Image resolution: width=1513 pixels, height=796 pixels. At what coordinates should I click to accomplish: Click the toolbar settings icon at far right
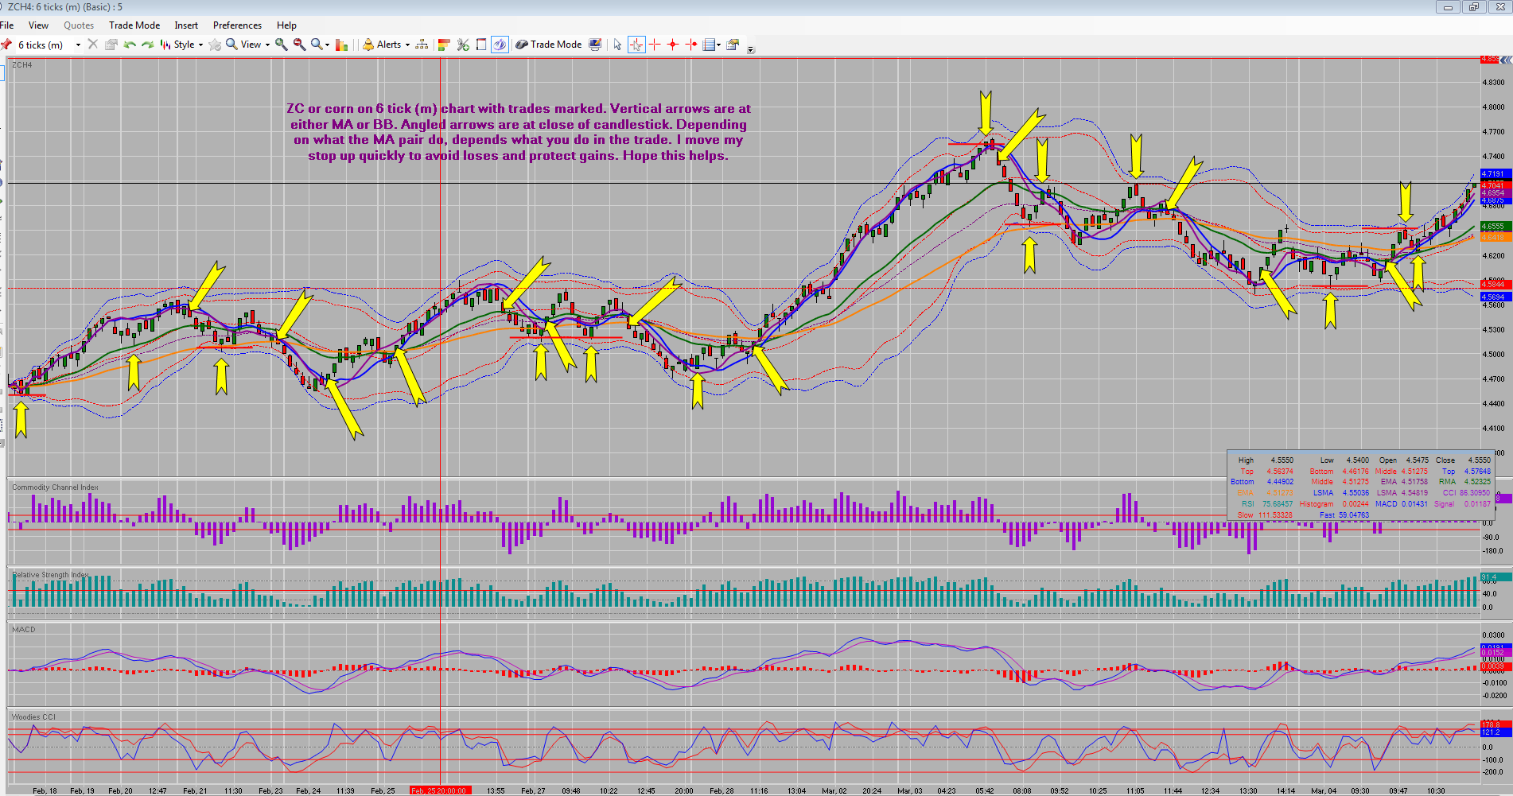point(733,45)
